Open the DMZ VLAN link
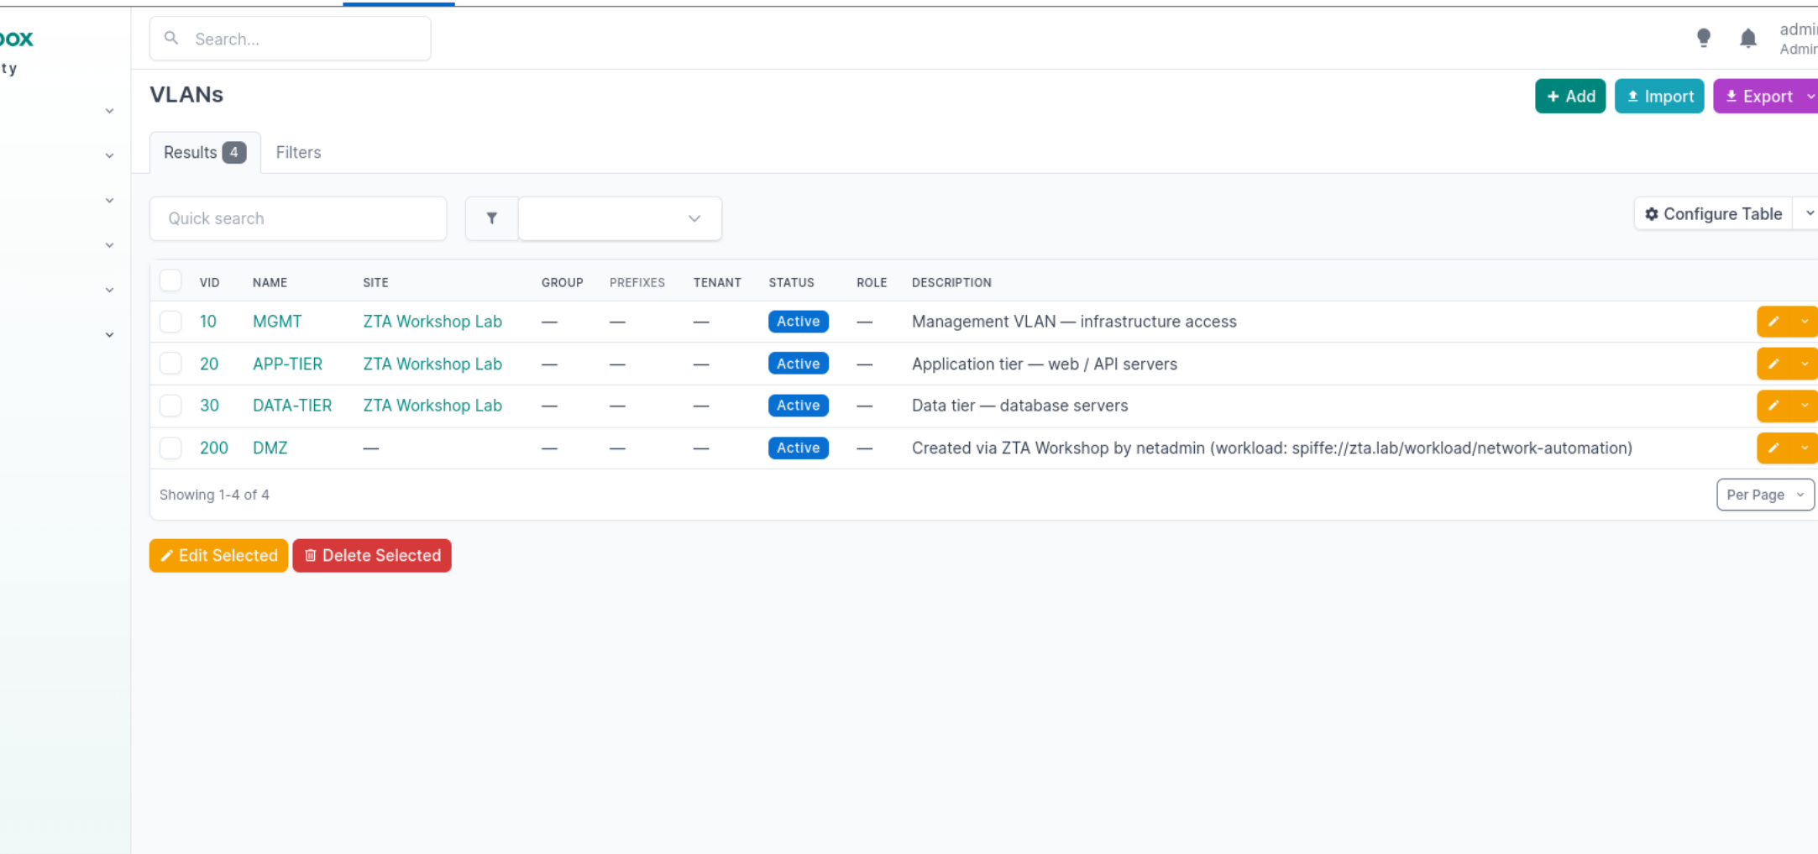Viewport: 1818px width, 854px height. 270,448
